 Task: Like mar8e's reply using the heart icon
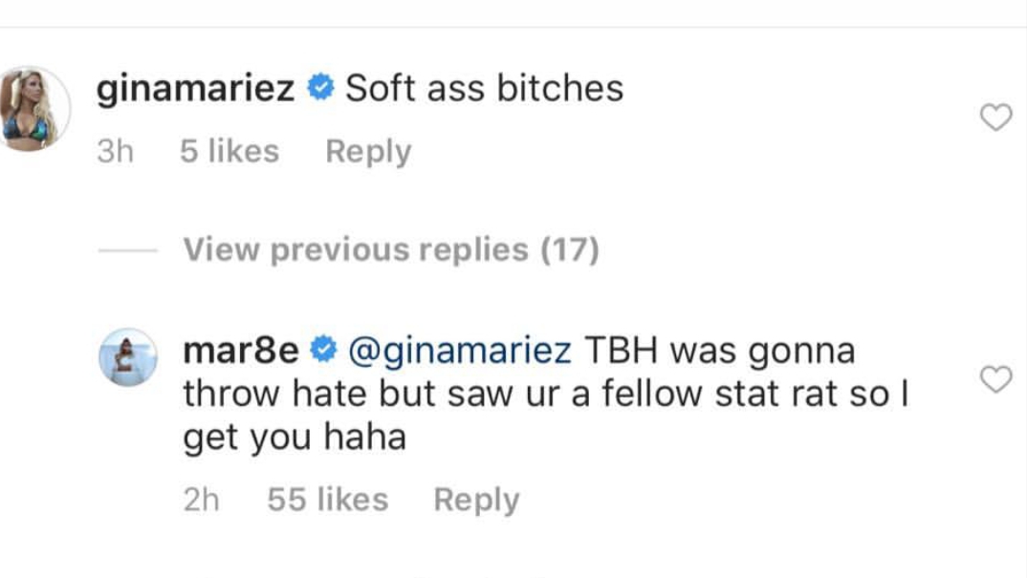tap(996, 379)
